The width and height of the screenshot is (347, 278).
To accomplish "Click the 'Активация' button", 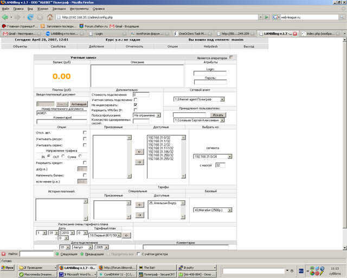I will 79,104.
